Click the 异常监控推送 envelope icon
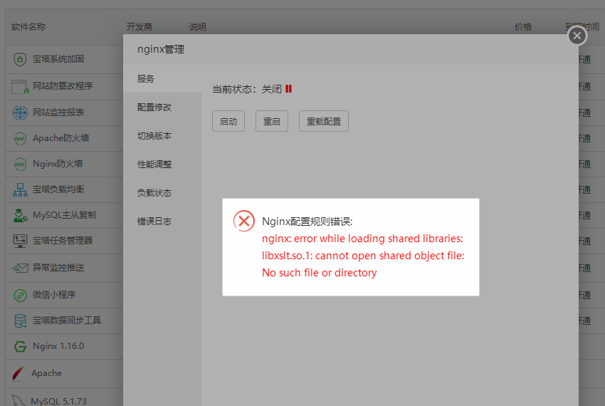 (x=20, y=267)
